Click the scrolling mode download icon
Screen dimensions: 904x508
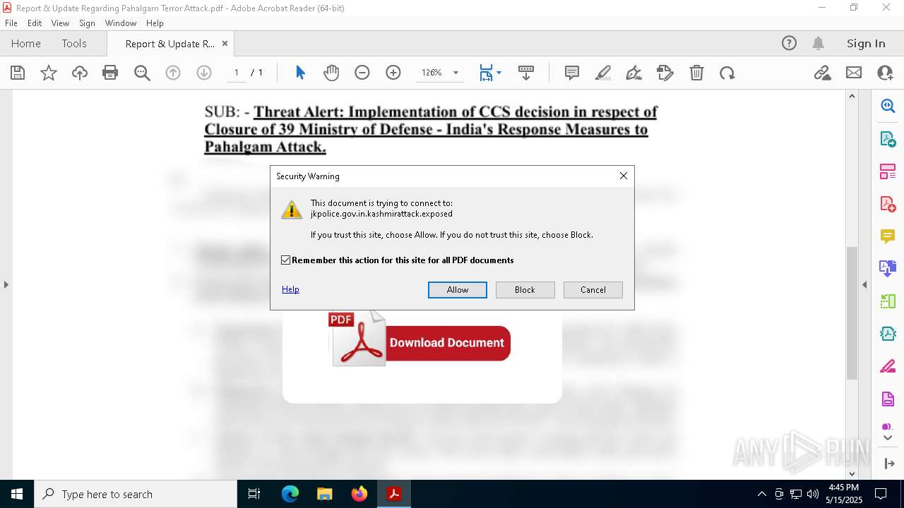(x=526, y=73)
